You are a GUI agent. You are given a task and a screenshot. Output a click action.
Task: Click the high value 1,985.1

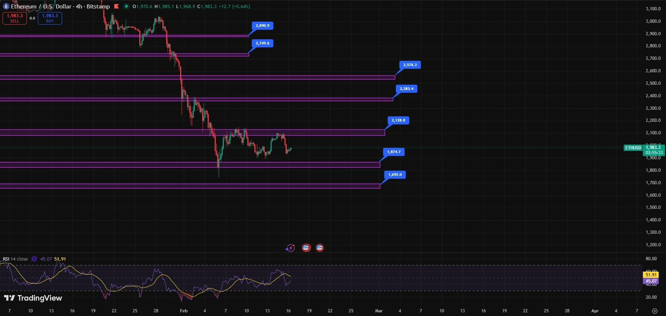(166, 7)
